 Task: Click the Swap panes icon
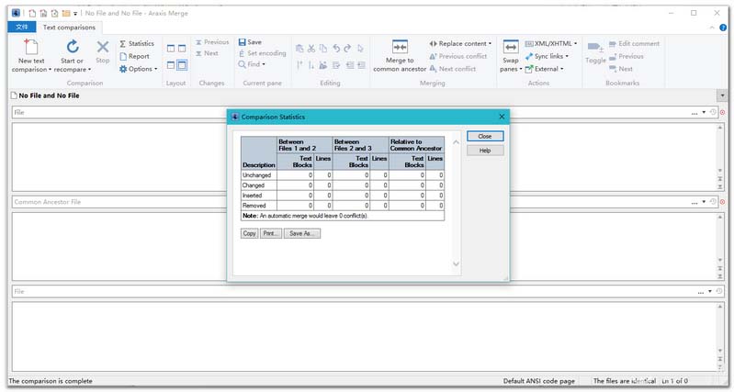coord(511,47)
